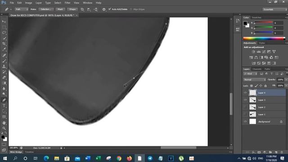Open Google Chrome from the taskbar

(x=119, y=158)
